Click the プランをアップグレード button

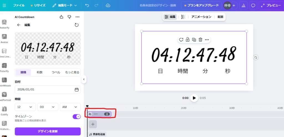pos(201,5)
